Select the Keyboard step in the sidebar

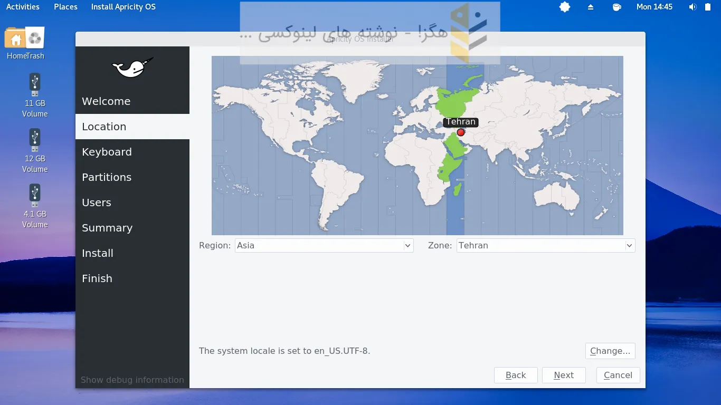coord(132,152)
